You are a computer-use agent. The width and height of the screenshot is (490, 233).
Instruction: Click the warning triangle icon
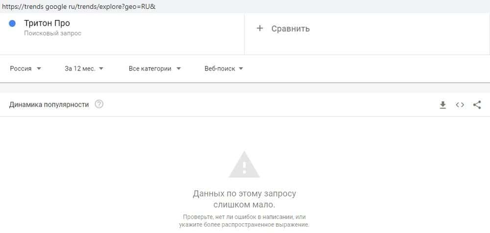pos(244,164)
